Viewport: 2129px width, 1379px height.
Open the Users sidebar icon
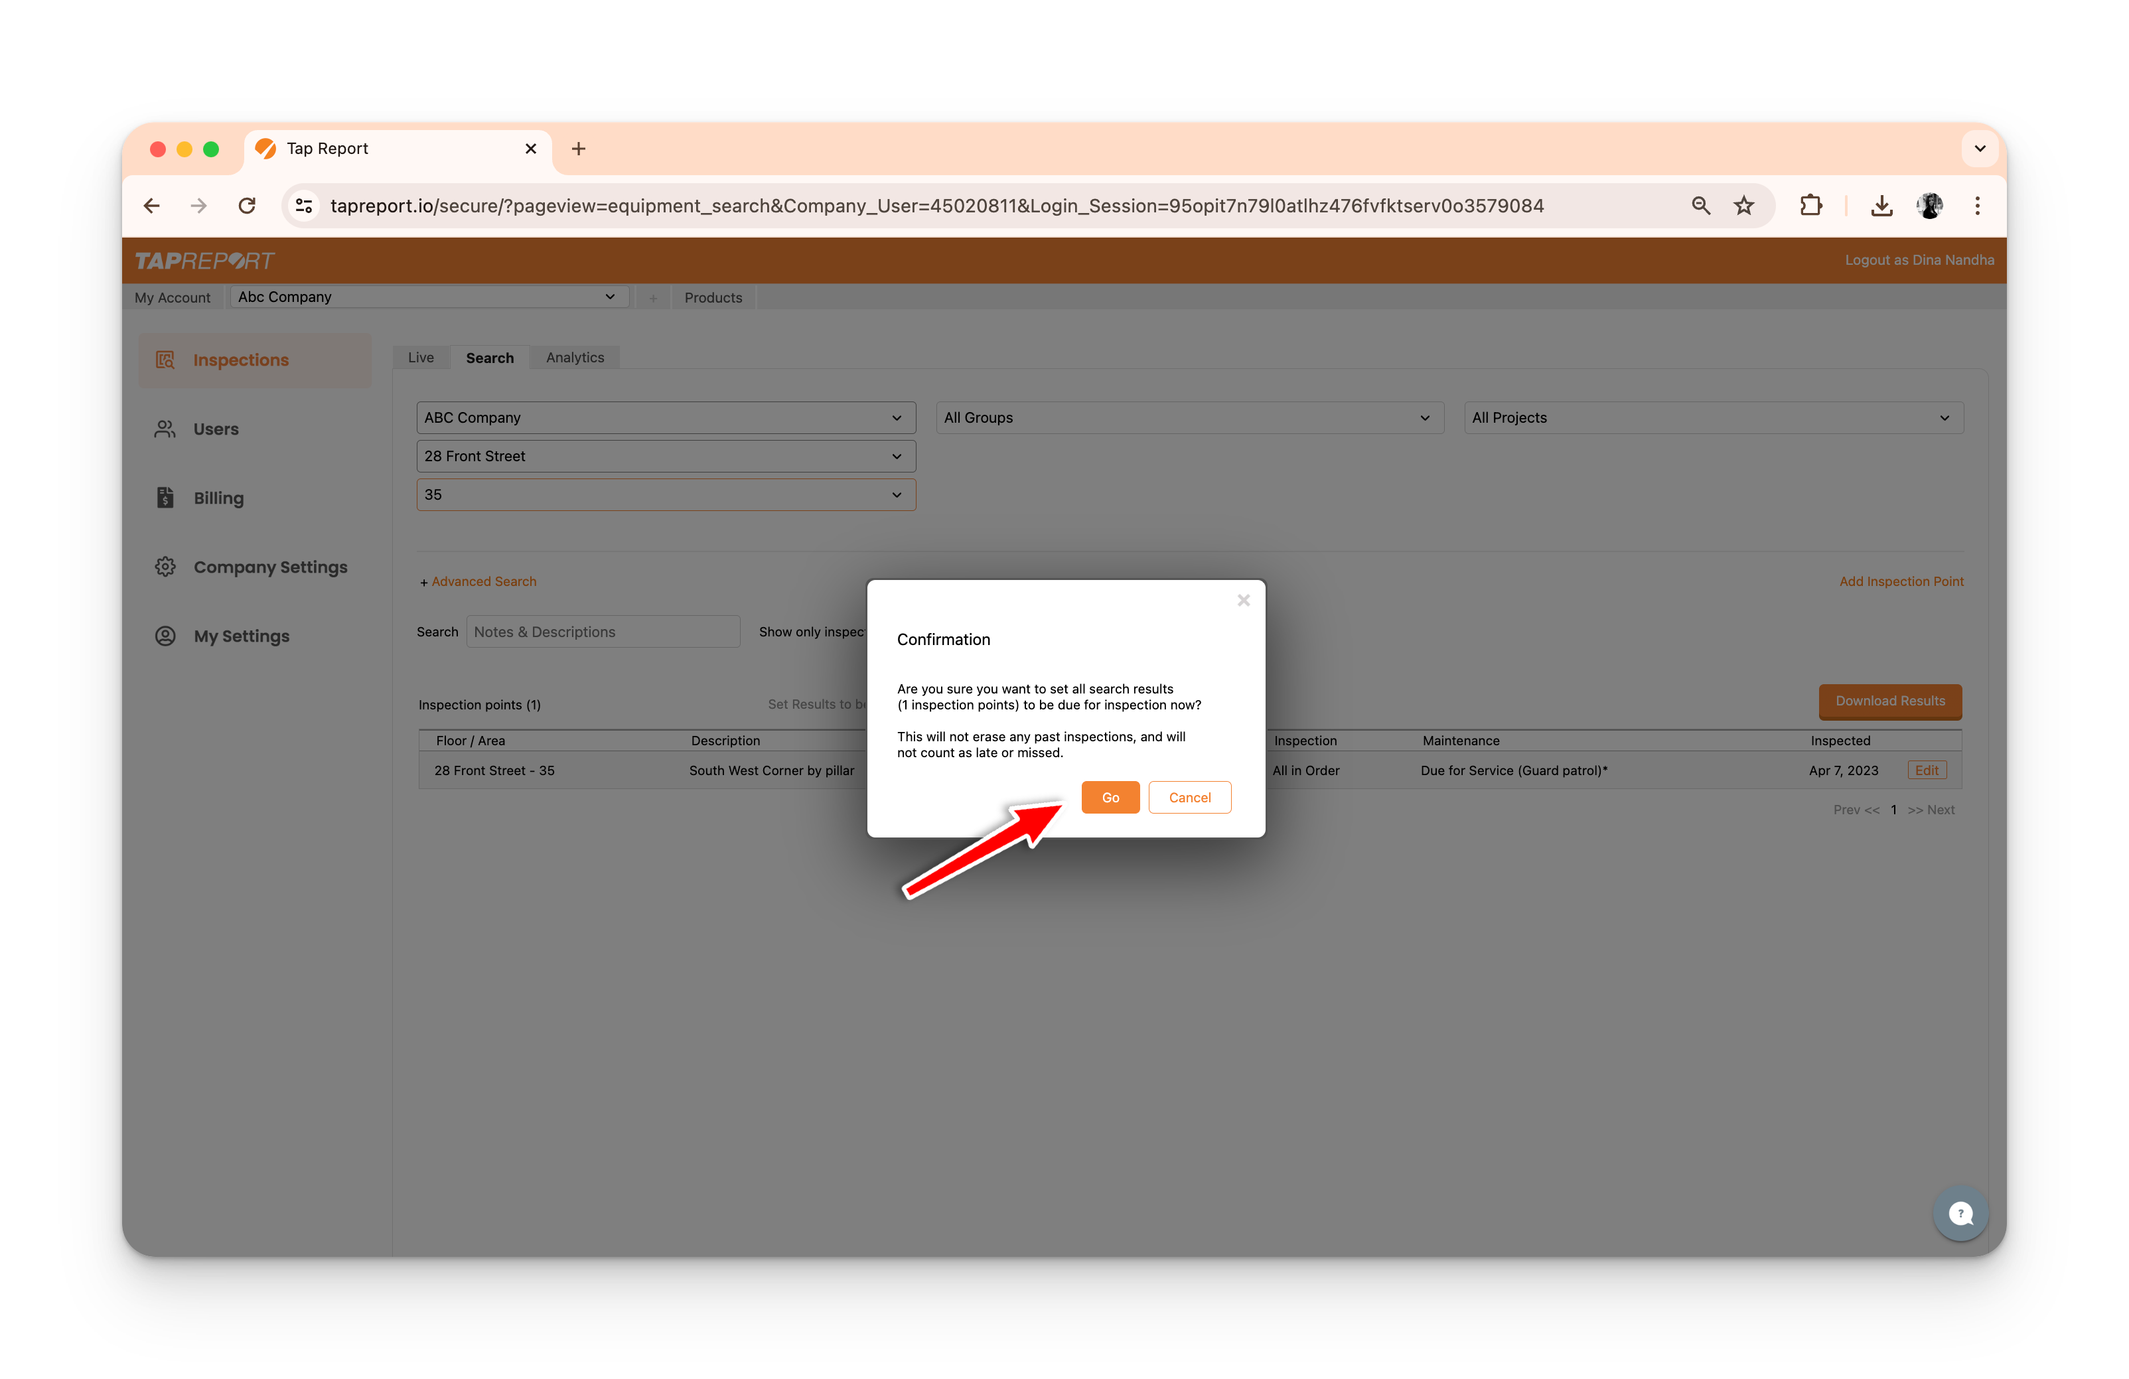point(165,429)
